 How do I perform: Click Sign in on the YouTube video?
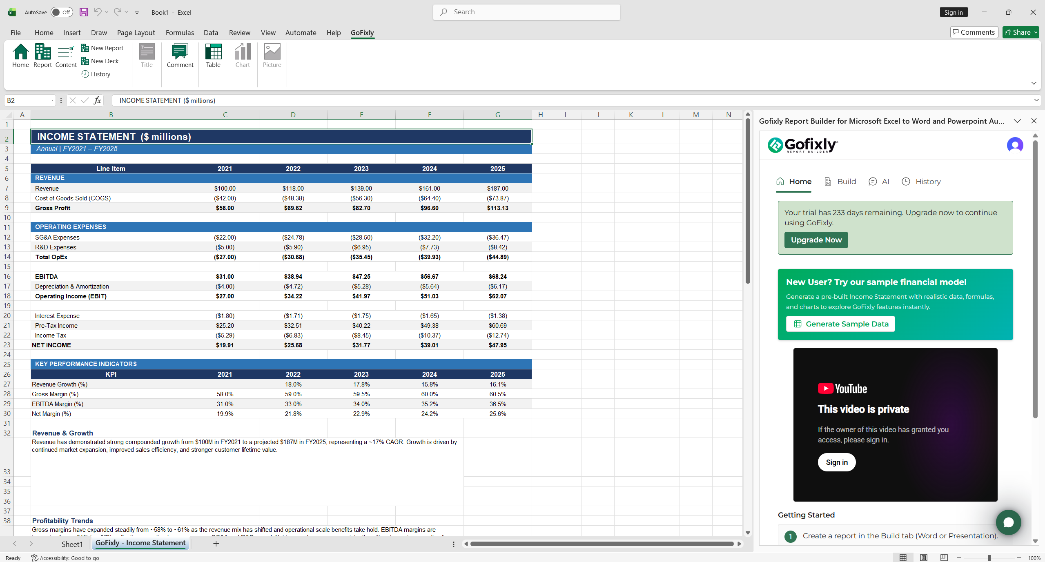pos(837,462)
